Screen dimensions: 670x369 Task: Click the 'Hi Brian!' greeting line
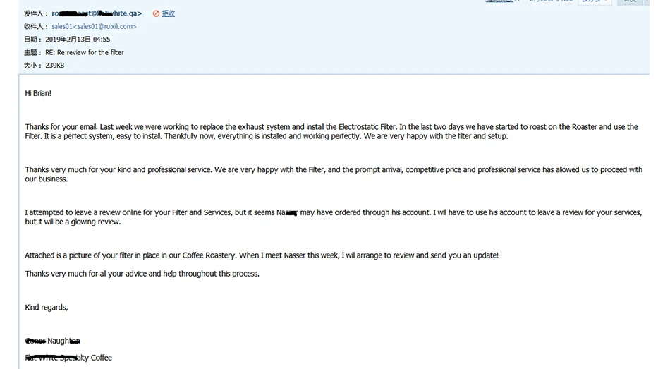coord(38,93)
